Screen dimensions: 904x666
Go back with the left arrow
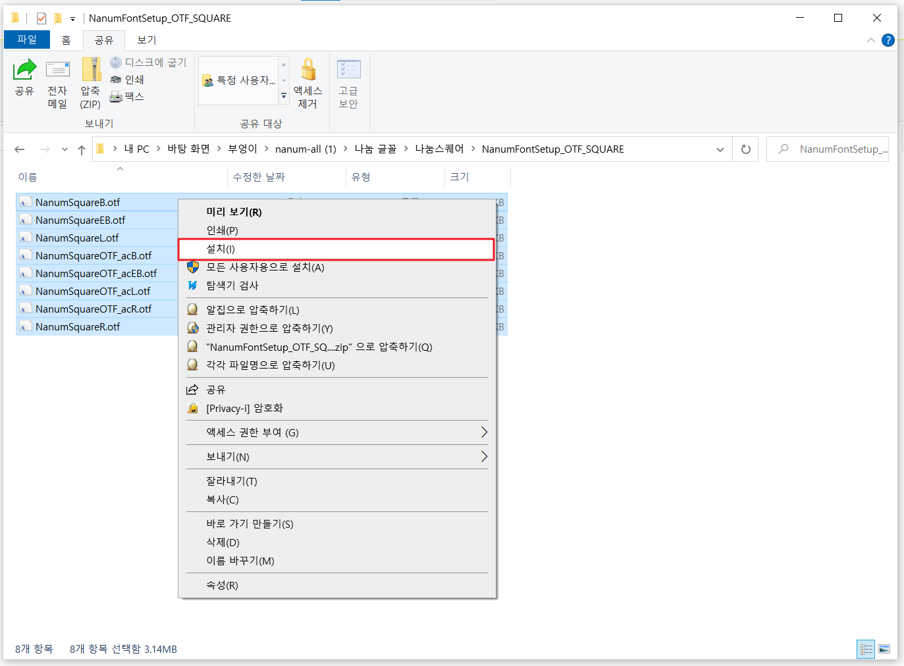tap(20, 149)
